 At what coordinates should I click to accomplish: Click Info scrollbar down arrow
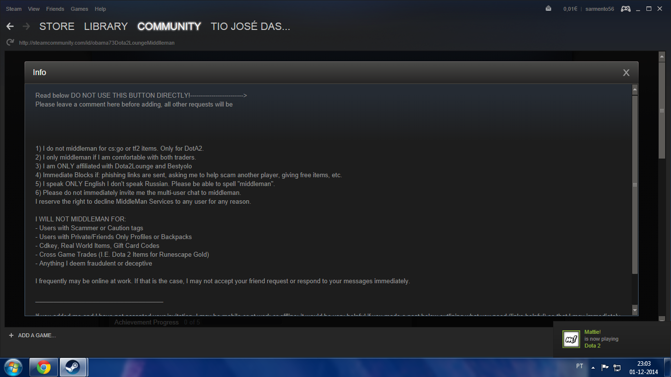point(635,310)
